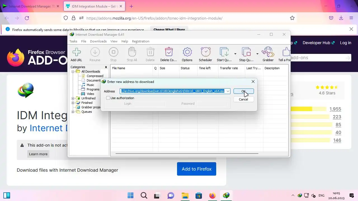Image resolution: width=358 pixels, height=201 pixels.
Task: Collapse the All Downloads tree node
Action: (73, 71)
